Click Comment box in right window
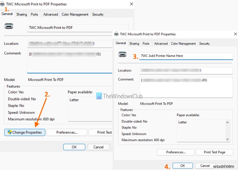 (186, 87)
